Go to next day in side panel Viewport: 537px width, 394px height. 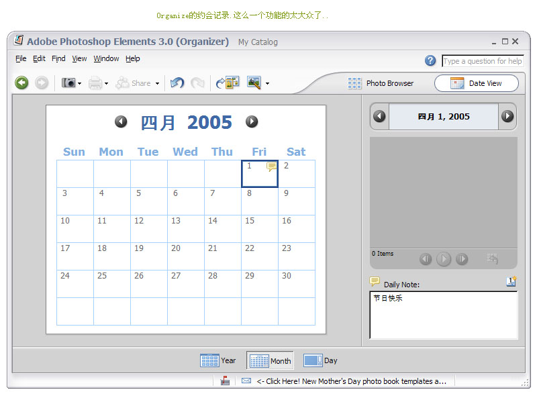(x=507, y=116)
